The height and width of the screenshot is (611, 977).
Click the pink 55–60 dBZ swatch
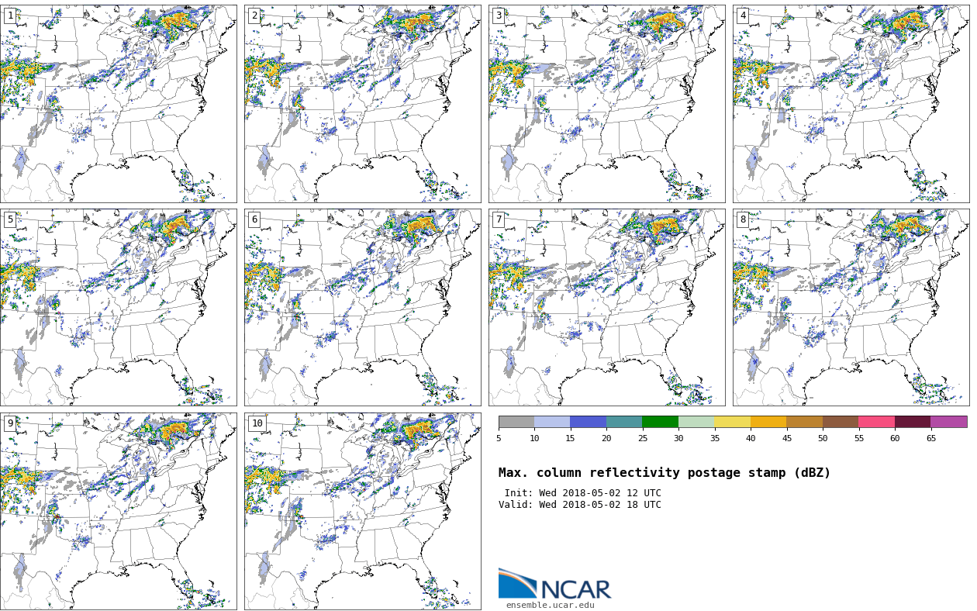876,422
